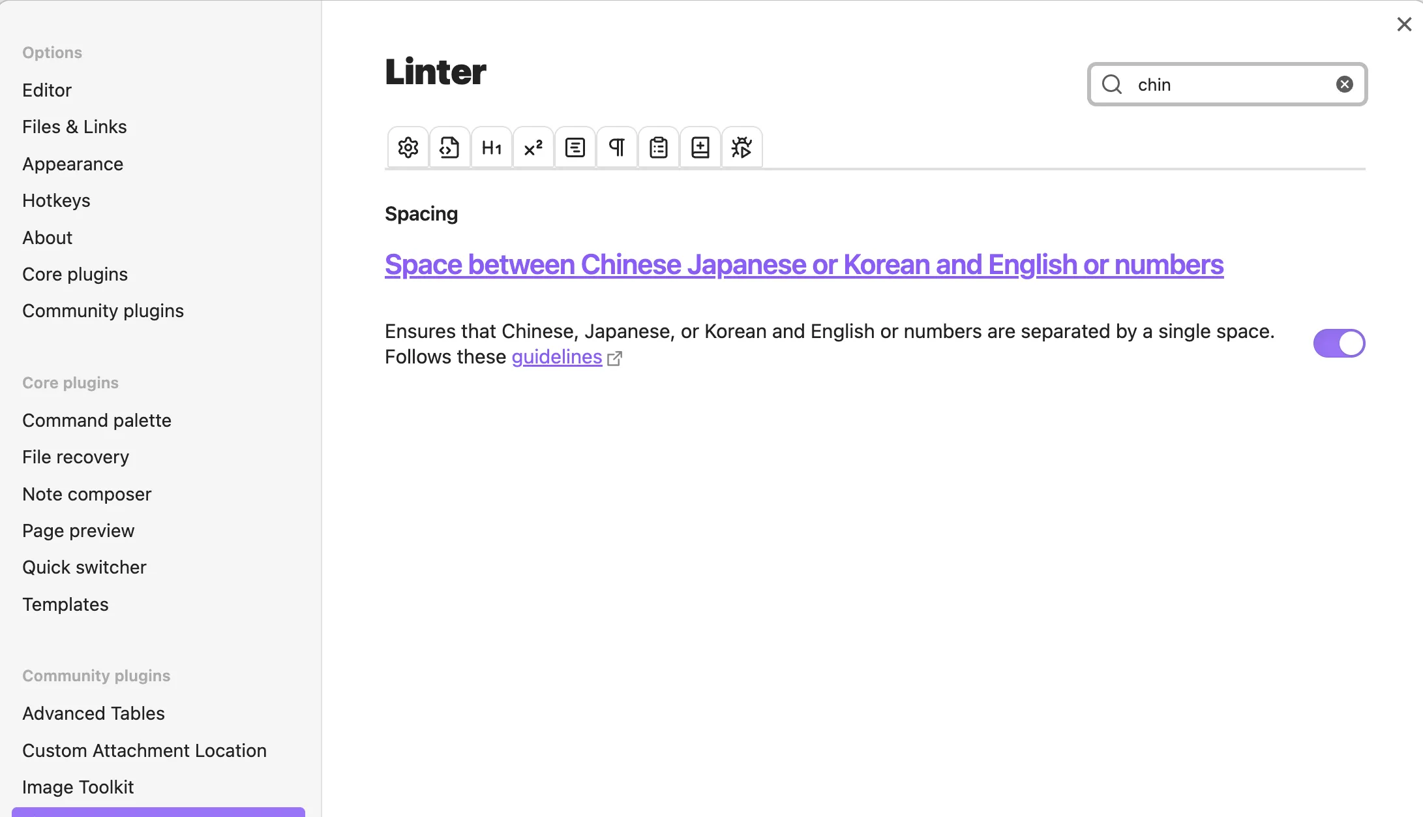Open the Custom rules plus-document tab
This screenshot has height=817, width=1423.
(x=700, y=147)
